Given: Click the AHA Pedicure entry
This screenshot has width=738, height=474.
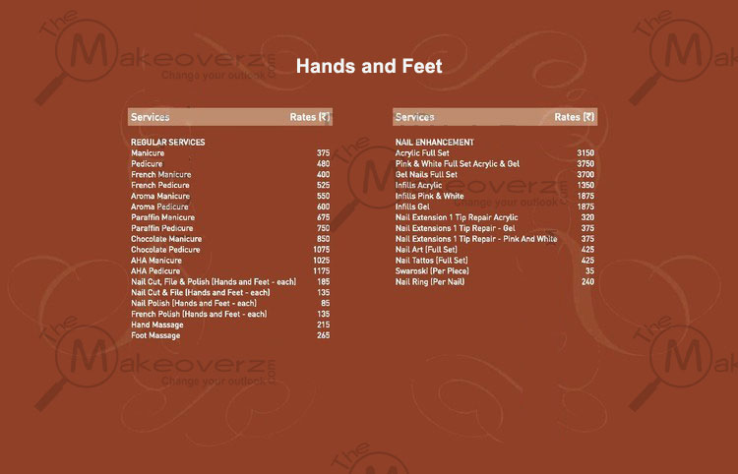Looking at the screenshot, I should 155,271.
